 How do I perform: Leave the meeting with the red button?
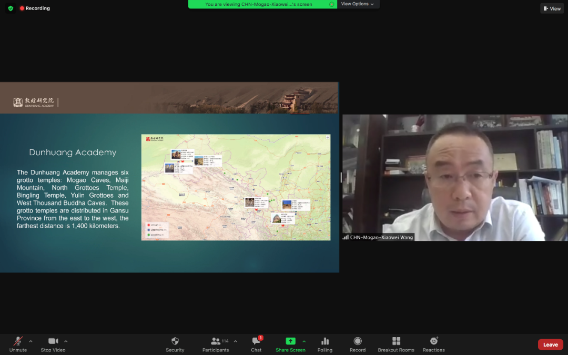550,345
